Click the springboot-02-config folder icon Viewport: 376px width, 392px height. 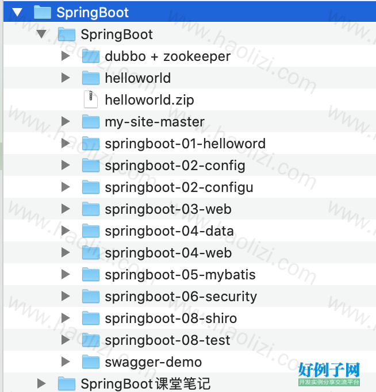[91, 165]
